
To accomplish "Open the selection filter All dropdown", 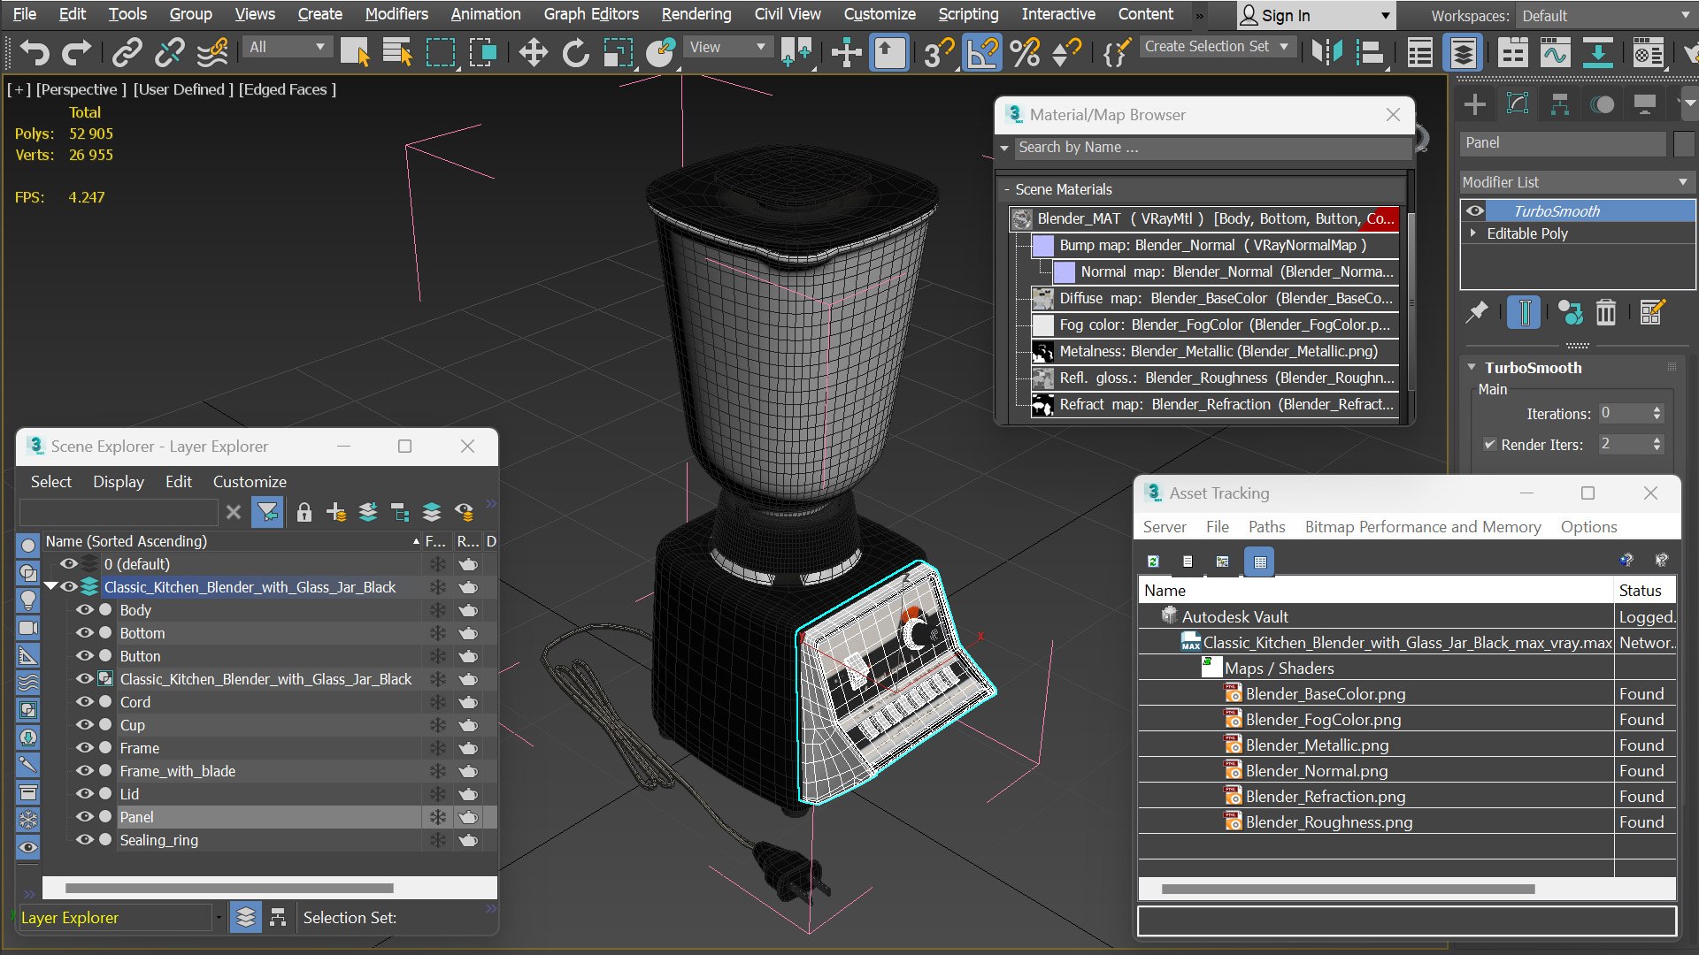I will point(288,47).
